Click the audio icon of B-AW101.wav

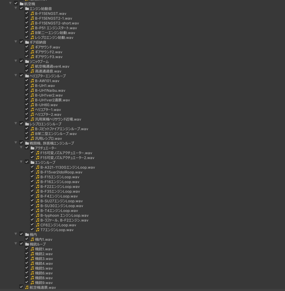coord(32,81)
